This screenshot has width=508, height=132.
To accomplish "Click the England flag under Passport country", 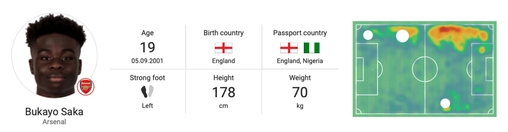I will tap(289, 48).
